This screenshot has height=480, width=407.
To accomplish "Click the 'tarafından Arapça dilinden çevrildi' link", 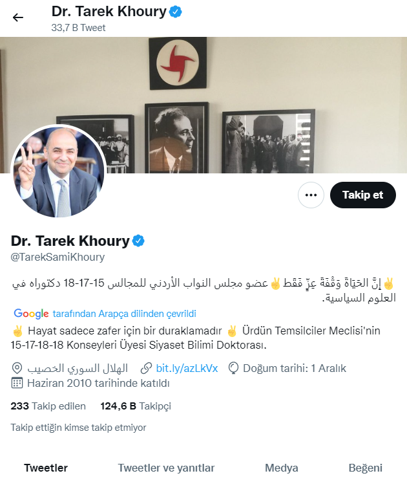I will (125, 314).
